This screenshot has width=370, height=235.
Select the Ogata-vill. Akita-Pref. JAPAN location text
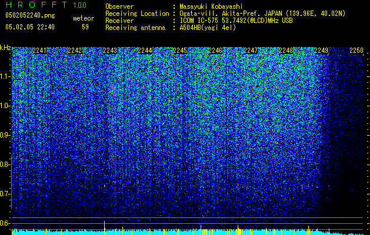(x=262, y=14)
